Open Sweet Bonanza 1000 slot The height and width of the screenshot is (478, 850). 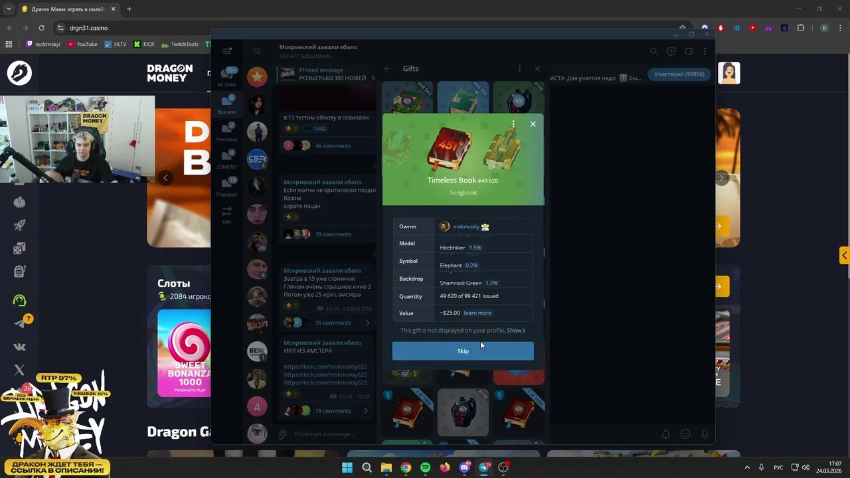pos(184,353)
